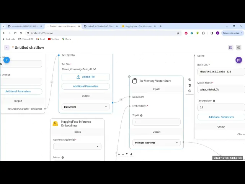Zoom in on the canvas
Image resolution: width=245 pixels, height=184 pixels.
point(119,154)
